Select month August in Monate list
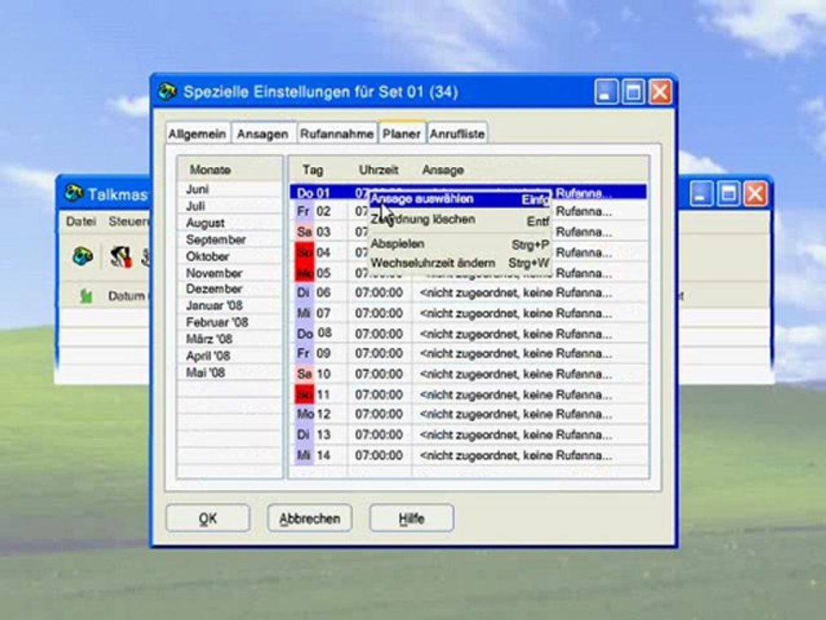This screenshot has width=826, height=620. (231, 223)
